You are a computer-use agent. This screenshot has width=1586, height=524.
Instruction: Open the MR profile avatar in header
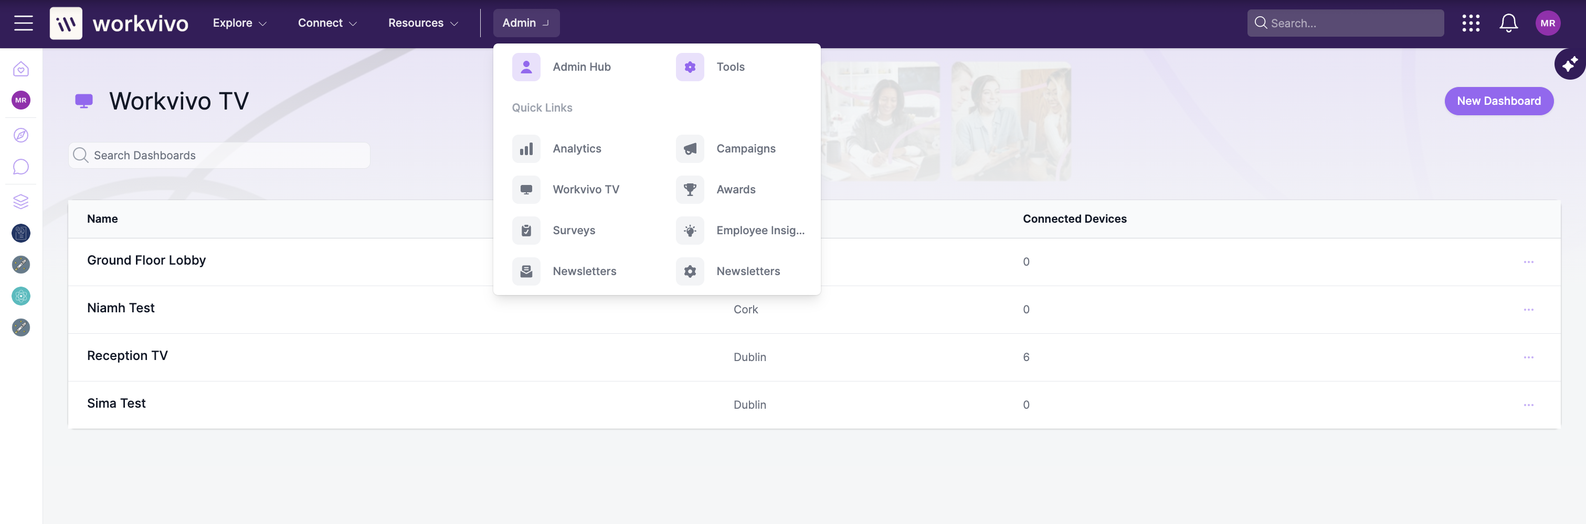point(1548,24)
